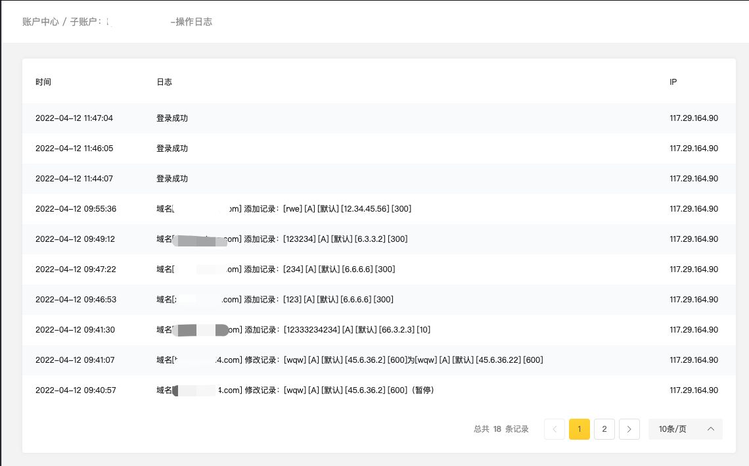Open the 10条/页 page size dropdown
The height and width of the screenshot is (466, 749).
coord(685,429)
